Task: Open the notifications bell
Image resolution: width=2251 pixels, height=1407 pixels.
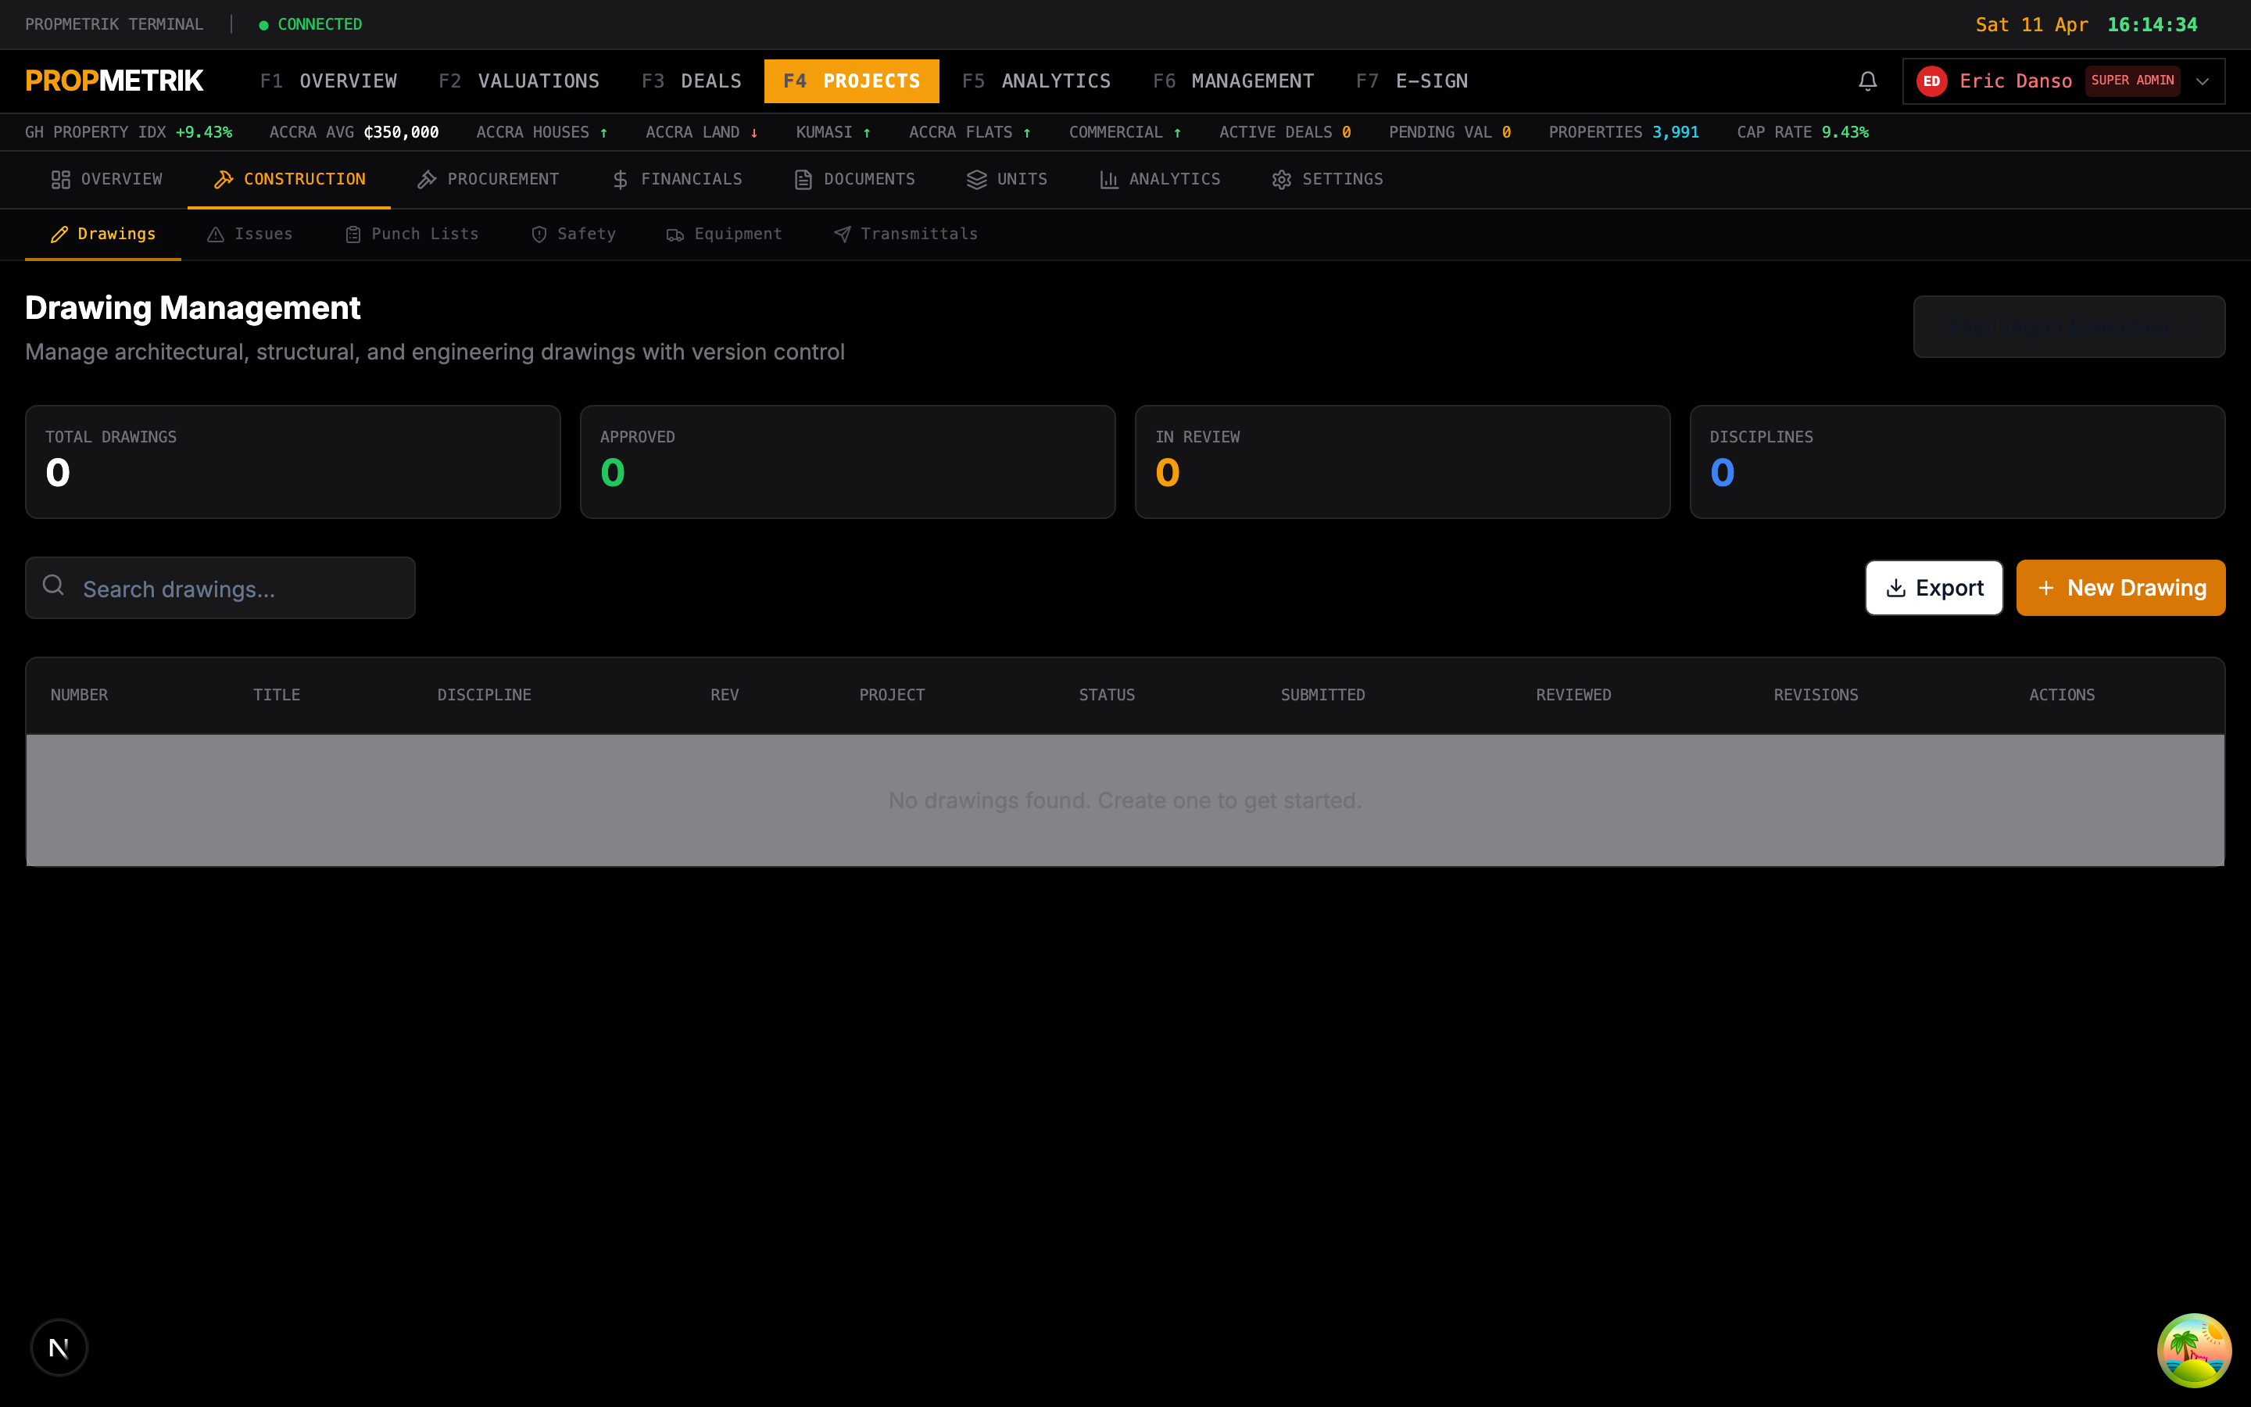Action: pos(1866,81)
